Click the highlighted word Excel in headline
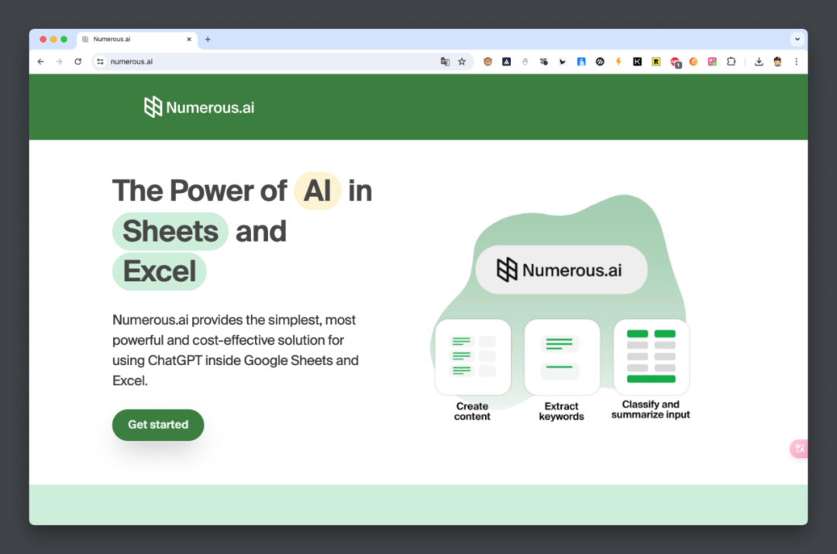 160,271
